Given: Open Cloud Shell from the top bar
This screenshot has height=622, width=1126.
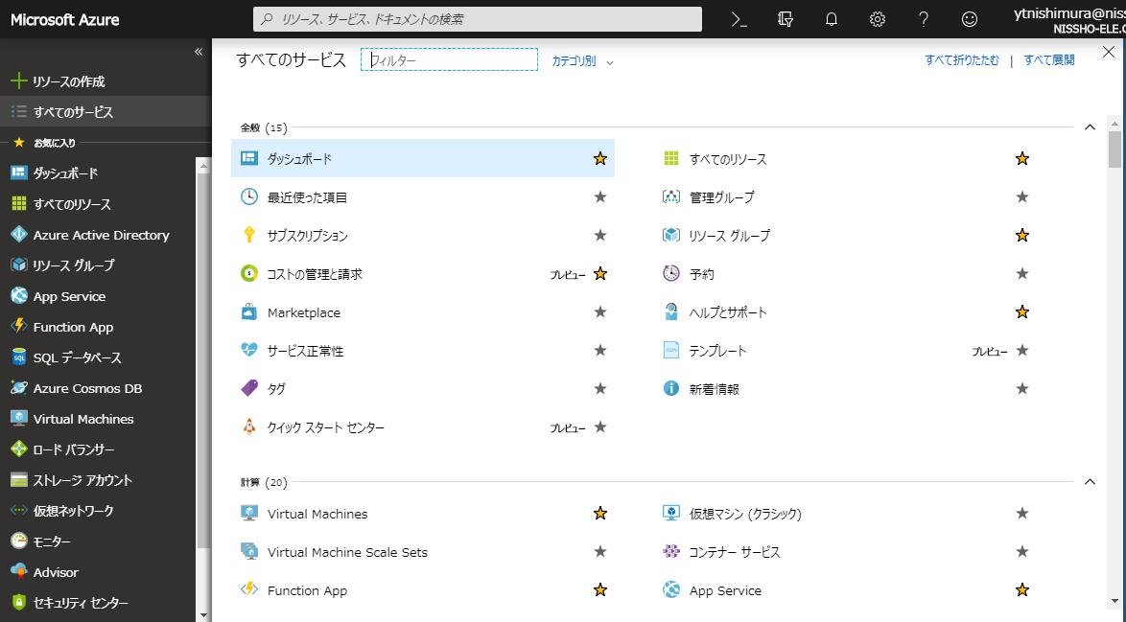Looking at the screenshot, I should [739, 19].
